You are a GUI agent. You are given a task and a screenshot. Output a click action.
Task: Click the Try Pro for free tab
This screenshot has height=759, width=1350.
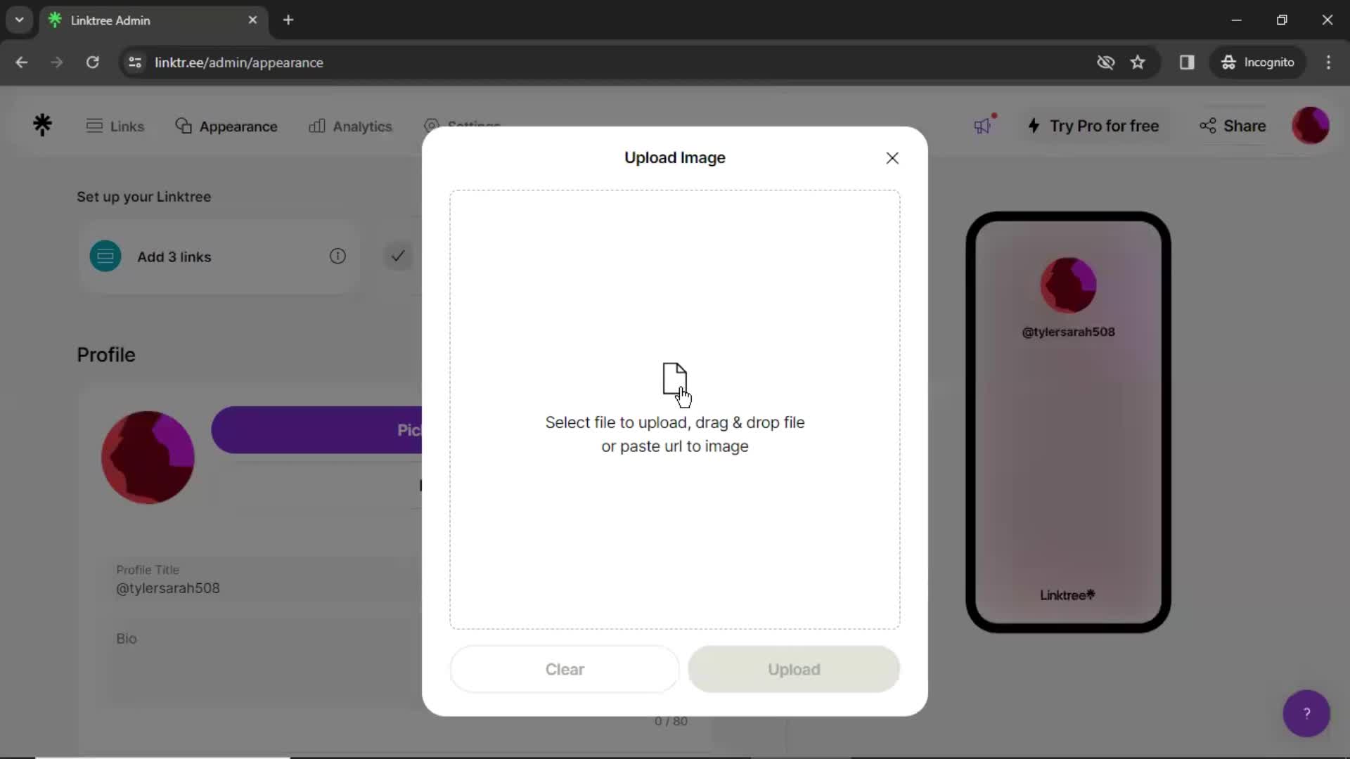tap(1094, 125)
